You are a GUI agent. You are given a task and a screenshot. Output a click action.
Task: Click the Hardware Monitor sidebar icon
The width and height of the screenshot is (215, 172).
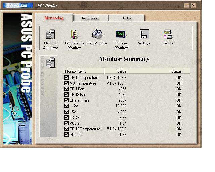[x=50, y=62]
